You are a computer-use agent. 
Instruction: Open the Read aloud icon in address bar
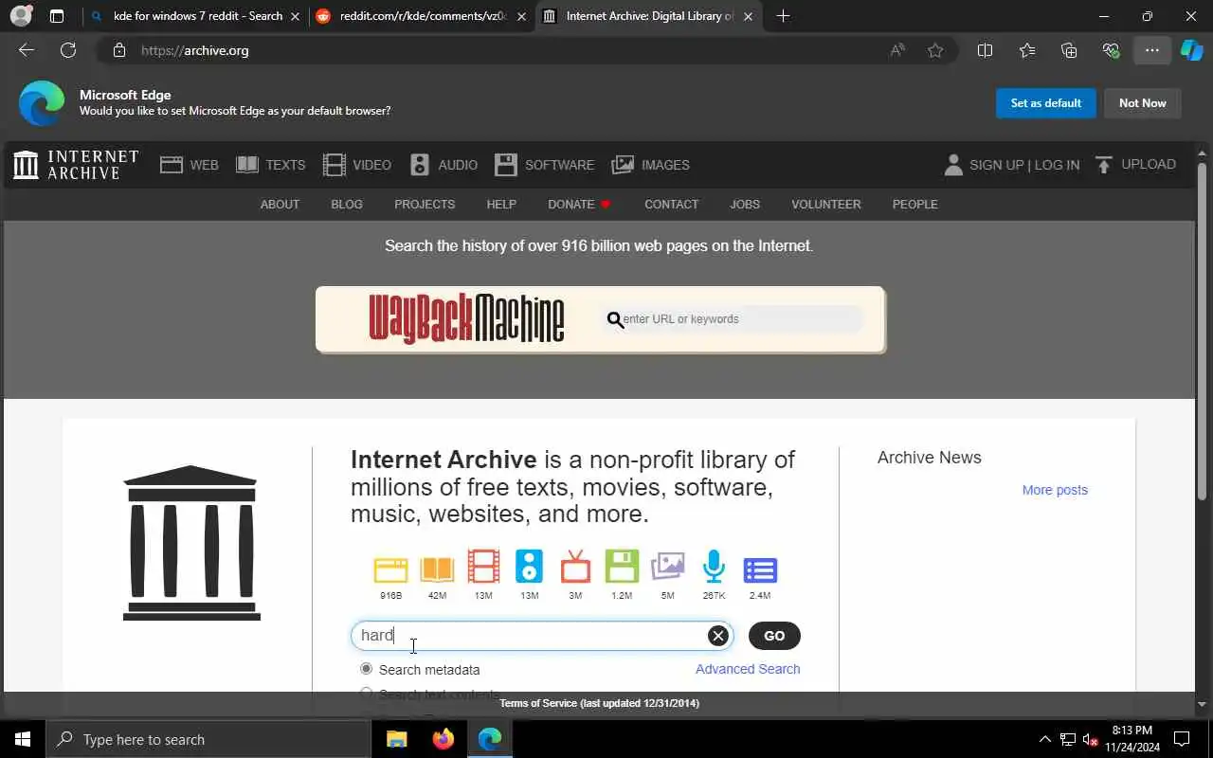click(x=896, y=50)
